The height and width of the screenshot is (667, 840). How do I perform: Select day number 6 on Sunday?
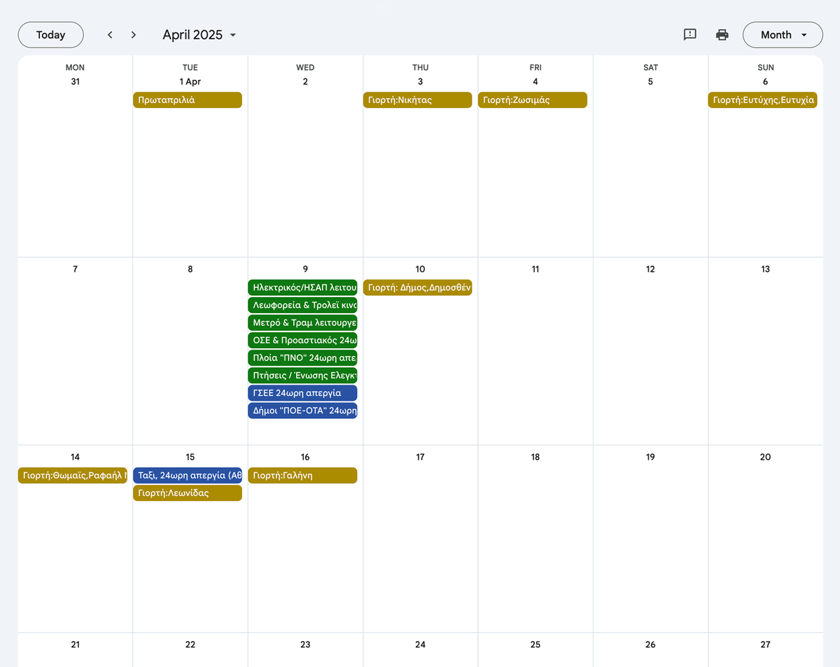click(766, 82)
